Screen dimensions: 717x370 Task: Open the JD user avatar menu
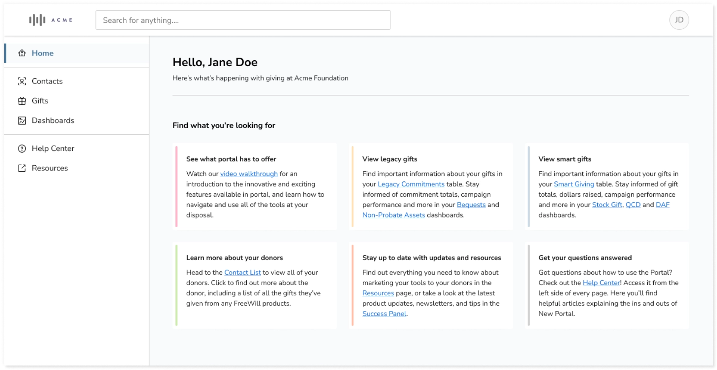(679, 20)
